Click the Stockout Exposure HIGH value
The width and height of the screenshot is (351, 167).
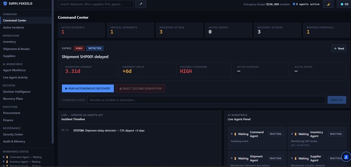coord(186,71)
